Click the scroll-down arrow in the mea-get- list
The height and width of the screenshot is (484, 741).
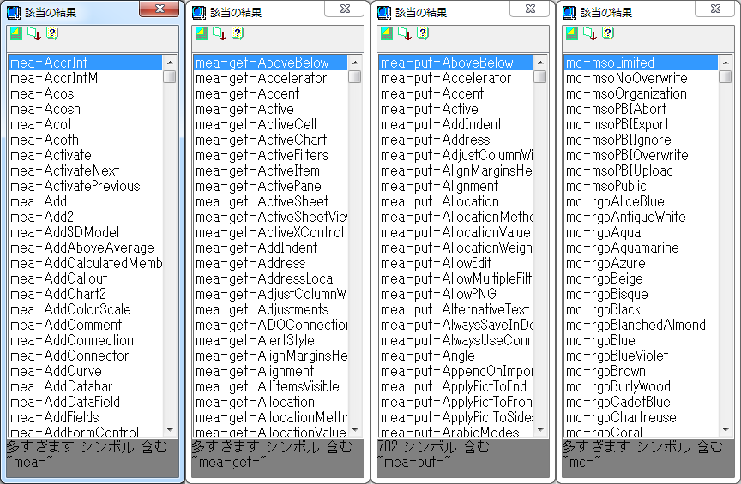click(355, 430)
